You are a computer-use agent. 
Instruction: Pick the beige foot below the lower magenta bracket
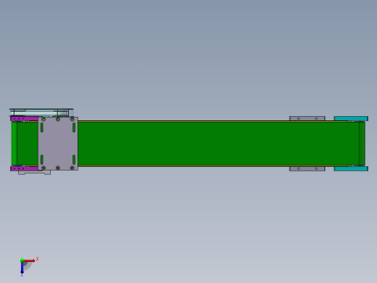coord(34,173)
